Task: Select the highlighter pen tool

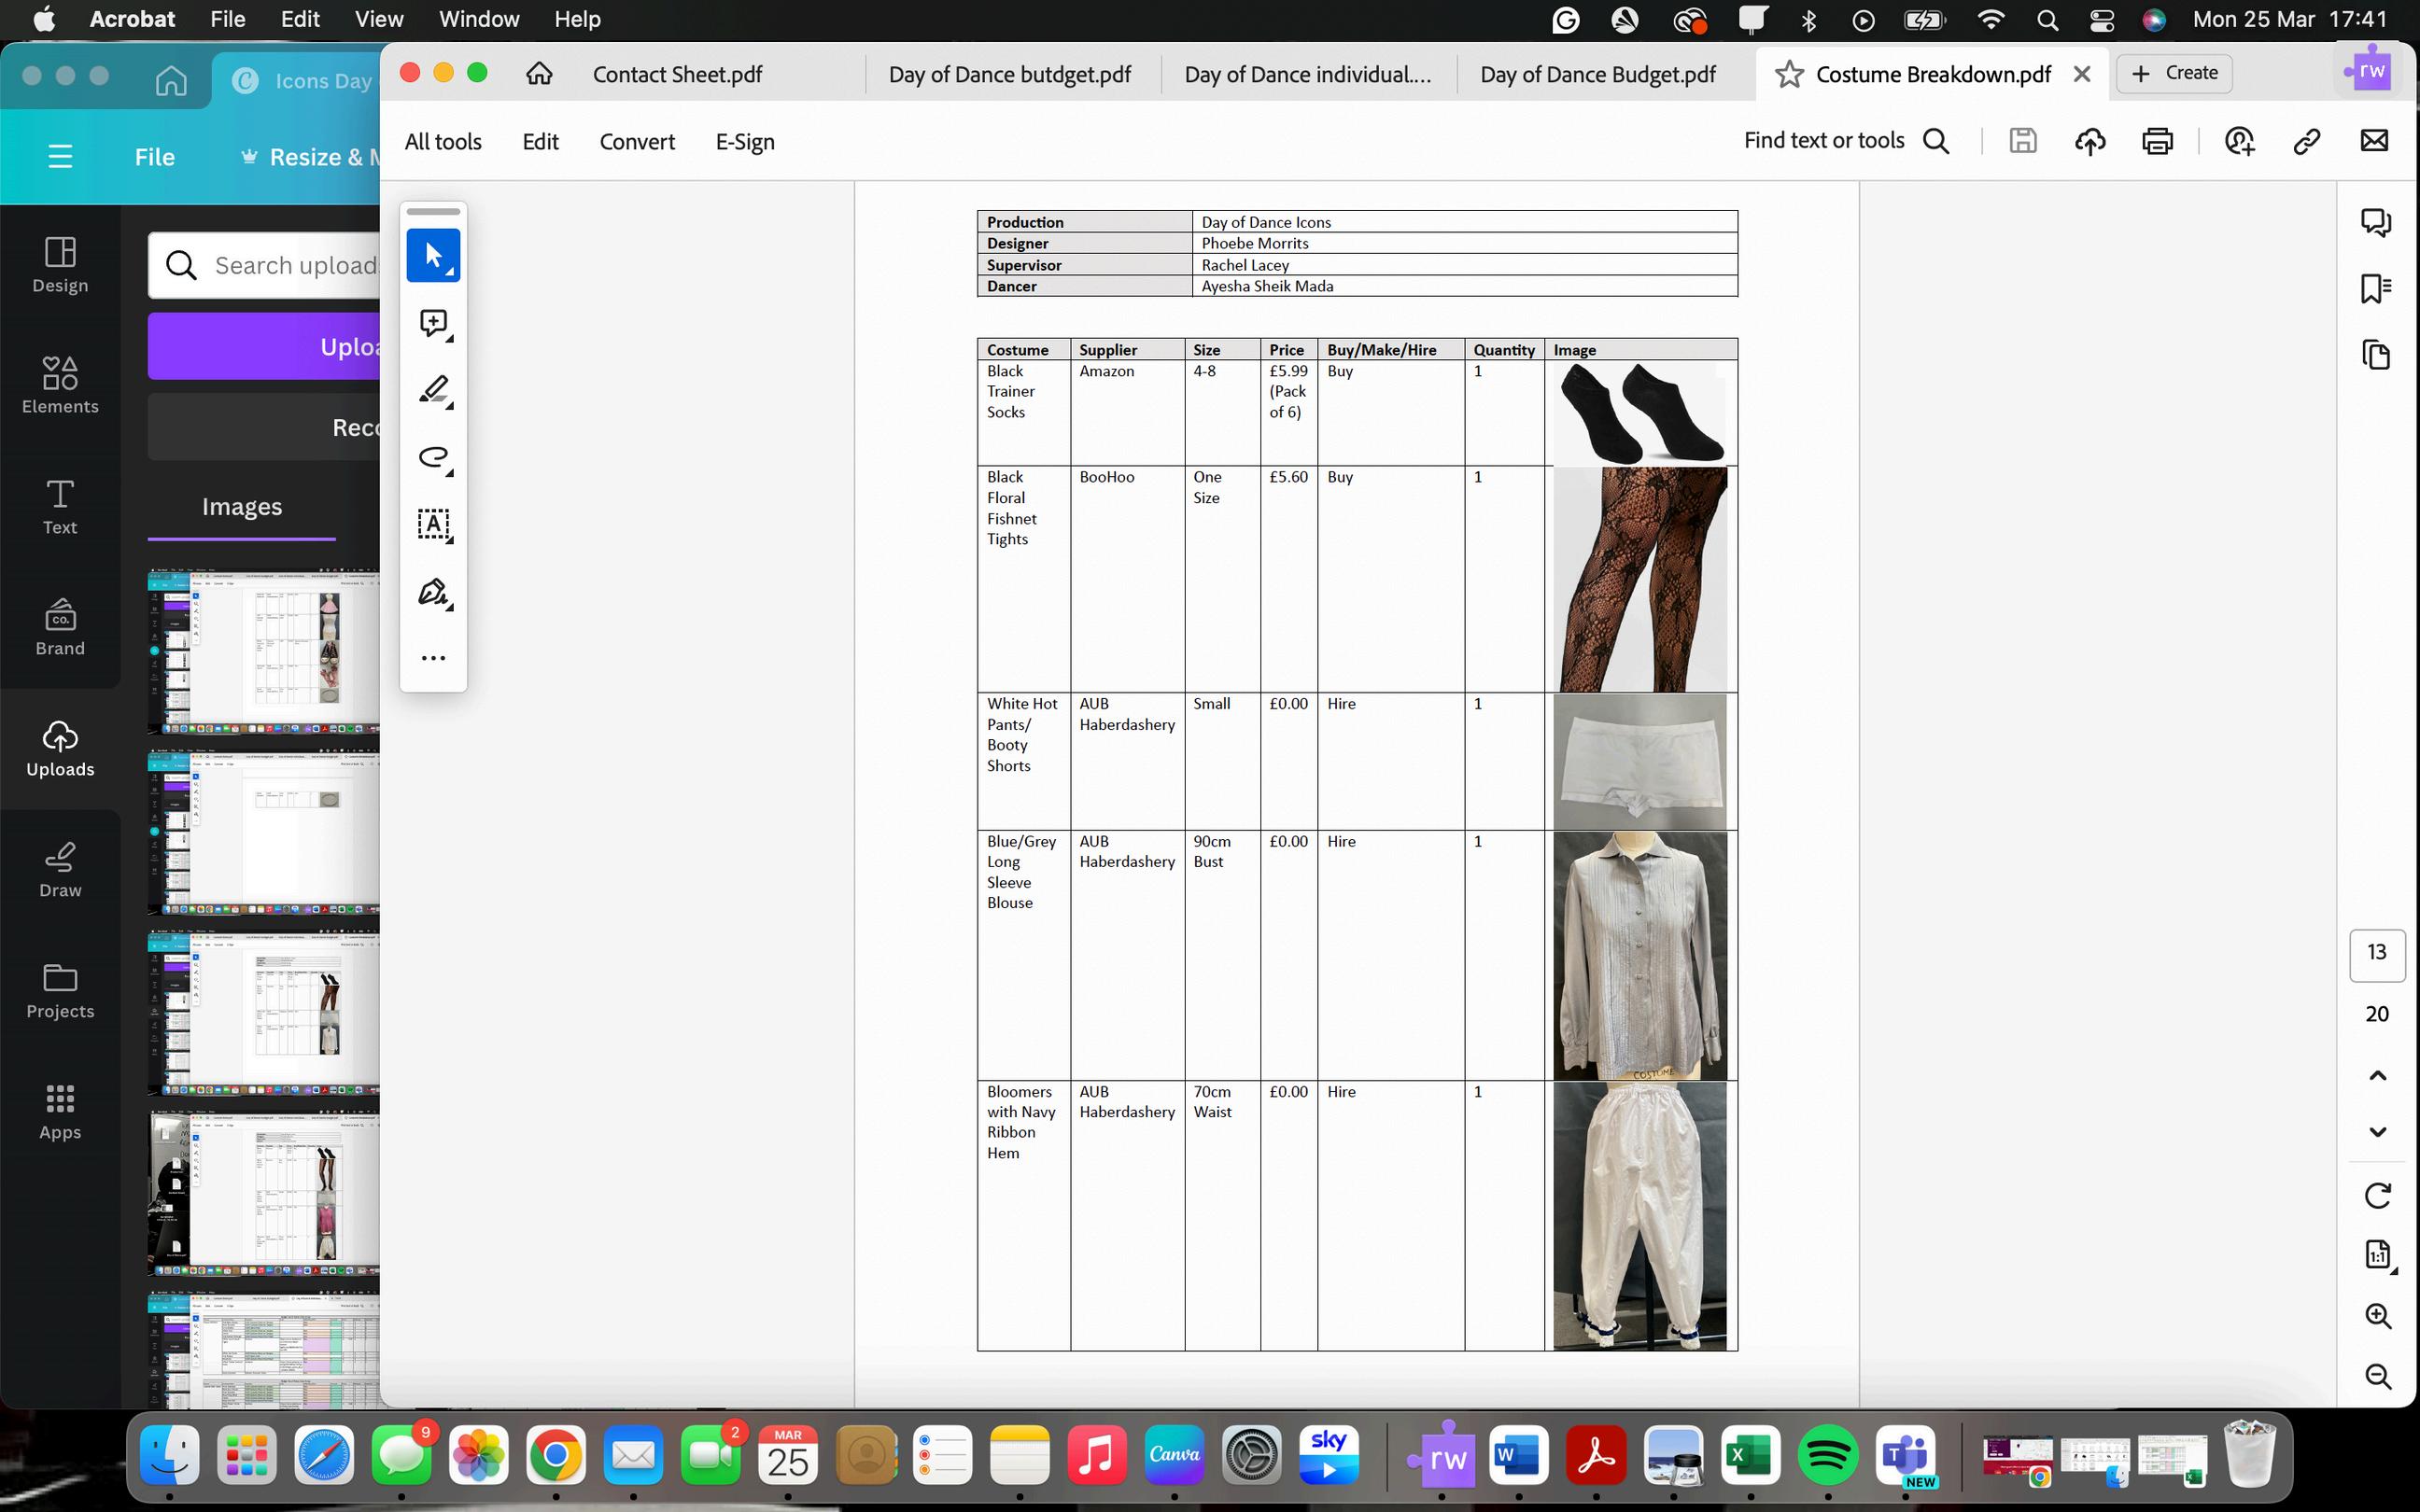Action: pyautogui.click(x=433, y=390)
